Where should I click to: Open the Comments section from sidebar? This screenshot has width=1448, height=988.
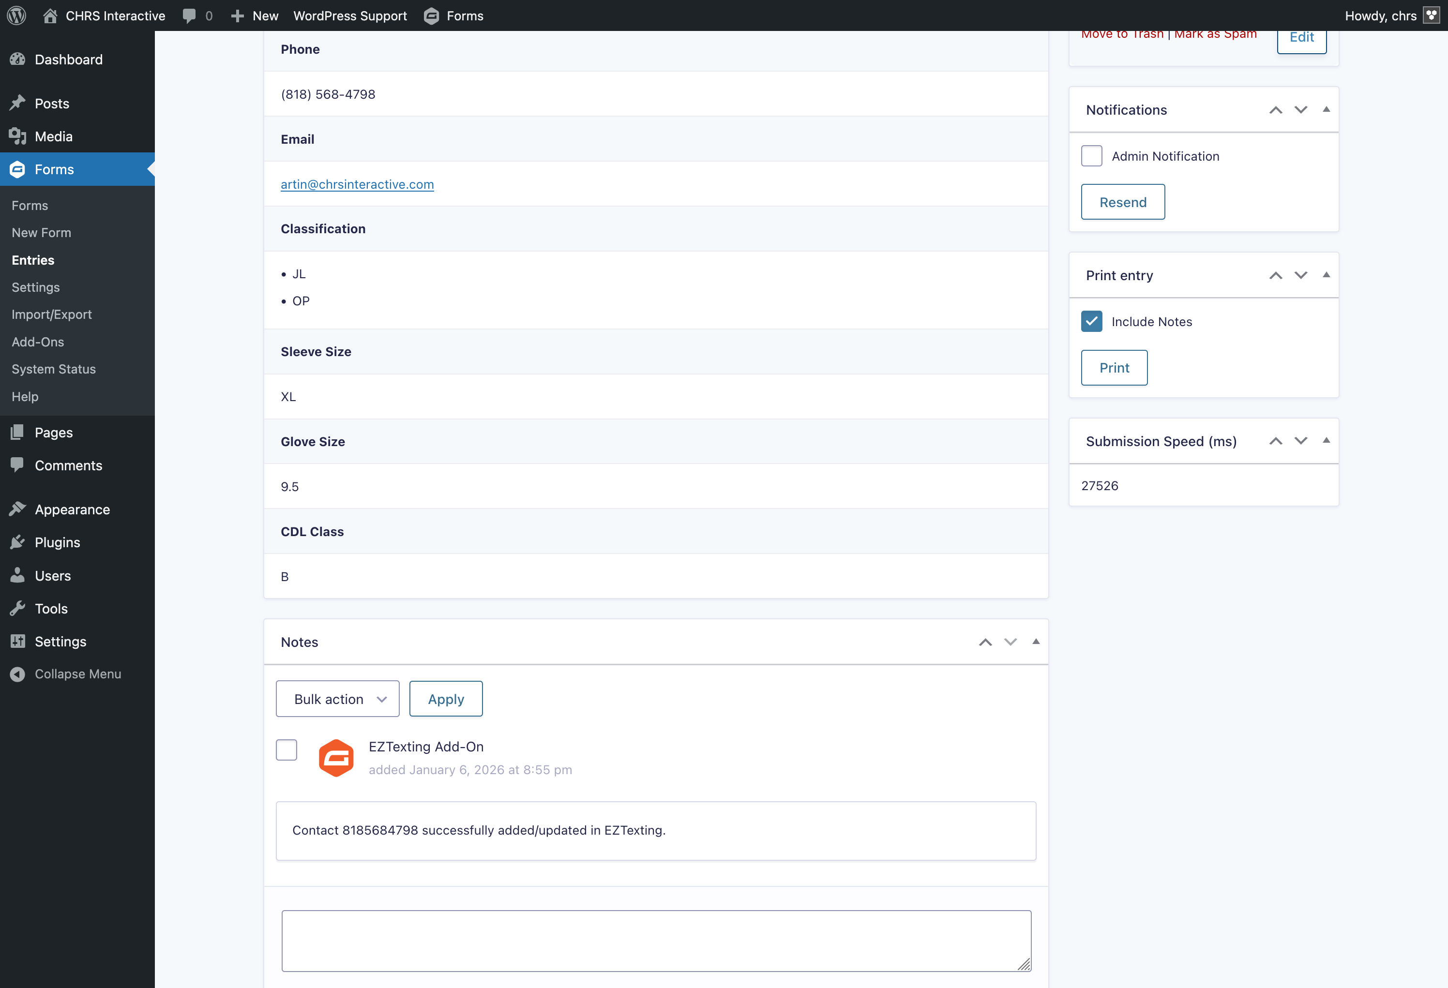[18, 464]
